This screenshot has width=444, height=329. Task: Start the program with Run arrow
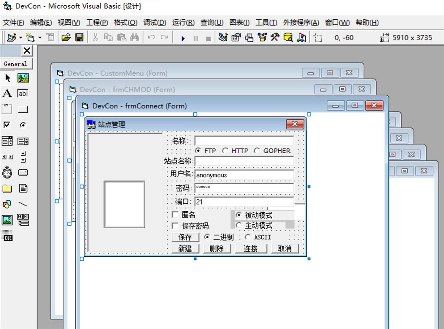(183, 38)
